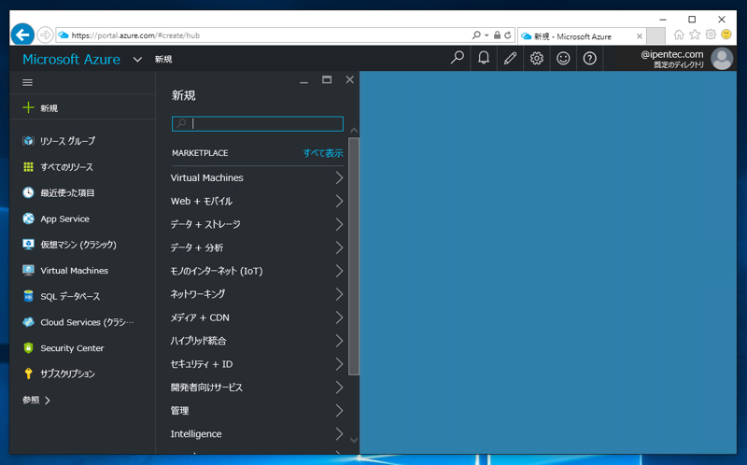Click the MARKETPLACE heading text
Image resolution: width=747 pixels, height=465 pixels.
tap(200, 153)
